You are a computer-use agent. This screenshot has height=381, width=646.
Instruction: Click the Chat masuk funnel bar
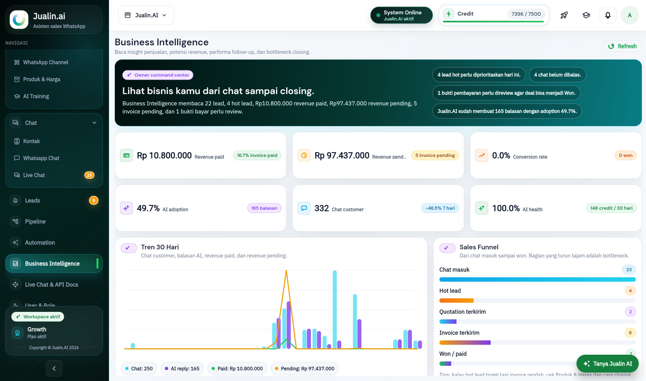tap(537, 279)
